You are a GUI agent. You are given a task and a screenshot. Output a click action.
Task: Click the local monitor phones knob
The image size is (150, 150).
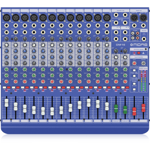pyautogui.click(x=143, y=63)
